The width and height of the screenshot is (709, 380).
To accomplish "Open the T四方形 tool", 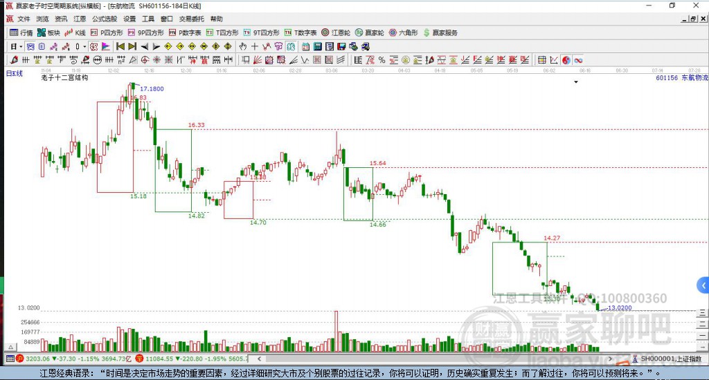I will (x=222, y=32).
